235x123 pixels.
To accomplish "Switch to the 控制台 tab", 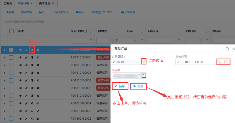I will 8,3.
